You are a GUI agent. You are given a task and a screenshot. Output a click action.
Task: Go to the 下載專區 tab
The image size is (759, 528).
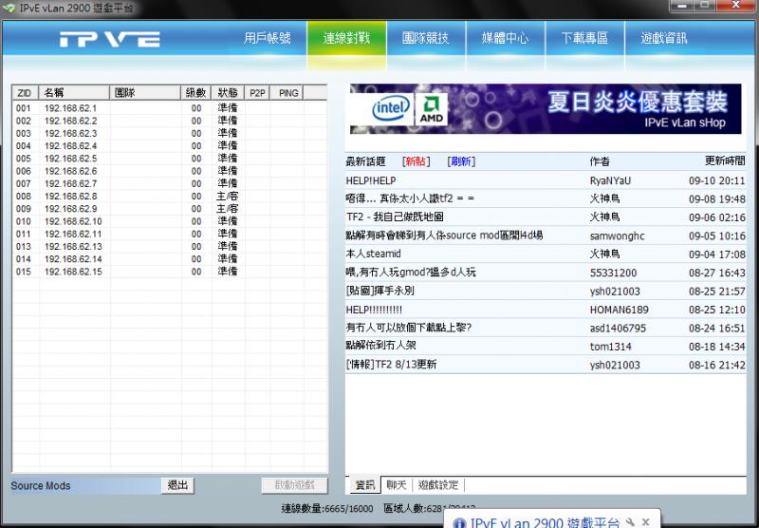[x=583, y=39]
